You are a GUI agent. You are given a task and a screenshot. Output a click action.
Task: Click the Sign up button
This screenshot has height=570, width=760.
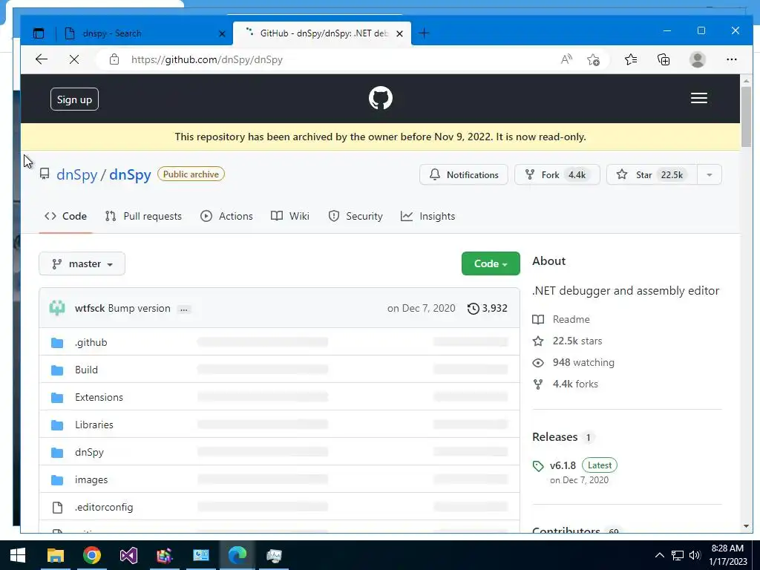[74, 99]
